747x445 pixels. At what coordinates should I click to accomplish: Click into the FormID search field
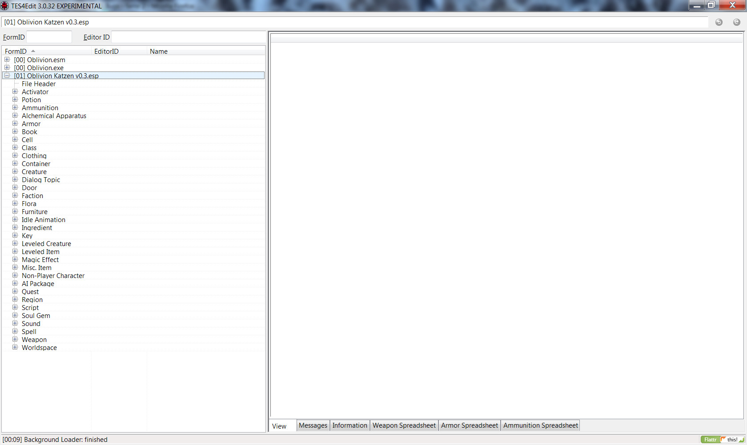[49, 37]
